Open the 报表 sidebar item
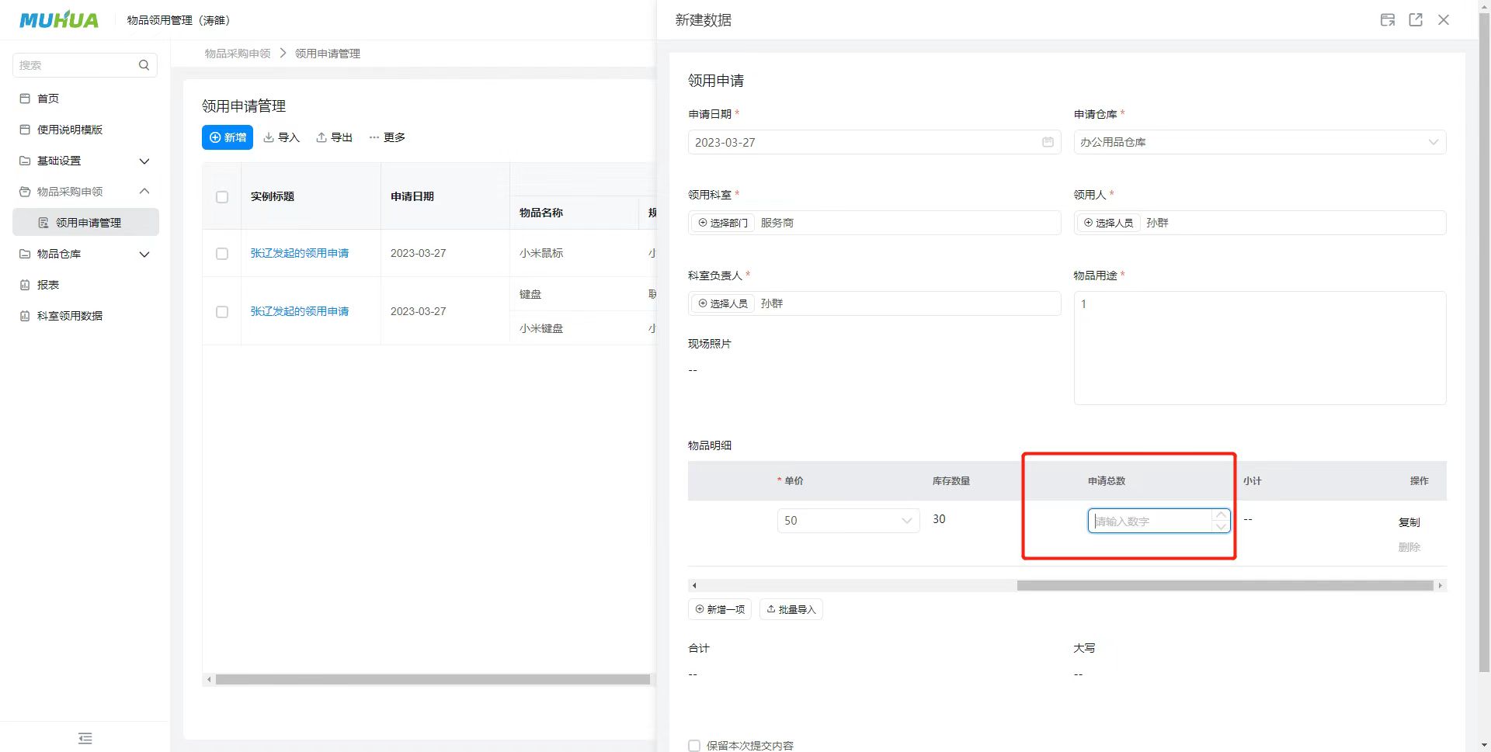 click(x=48, y=285)
